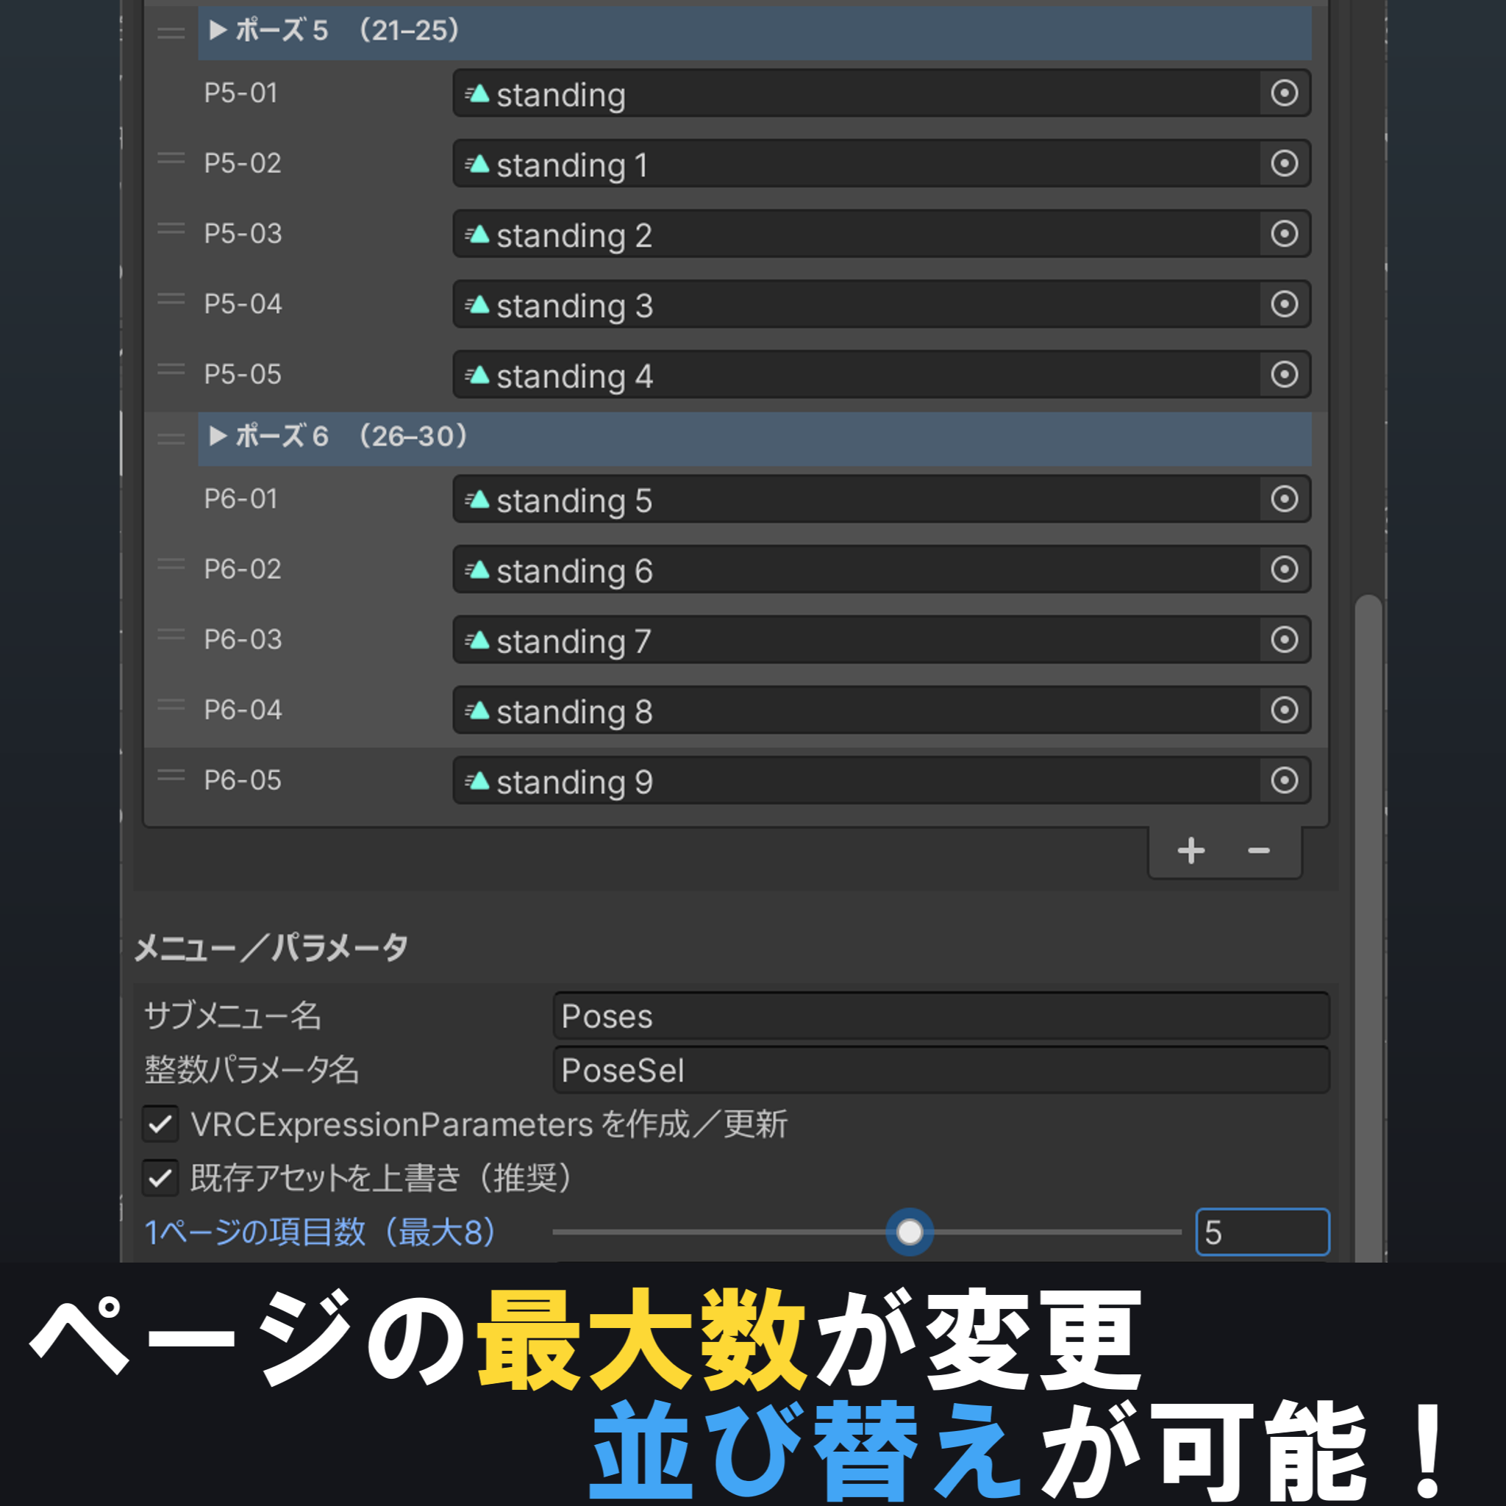This screenshot has height=1506, width=1506.
Task: Collapse the ポーズ6（26–30）section
Action: click(x=218, y=438)
